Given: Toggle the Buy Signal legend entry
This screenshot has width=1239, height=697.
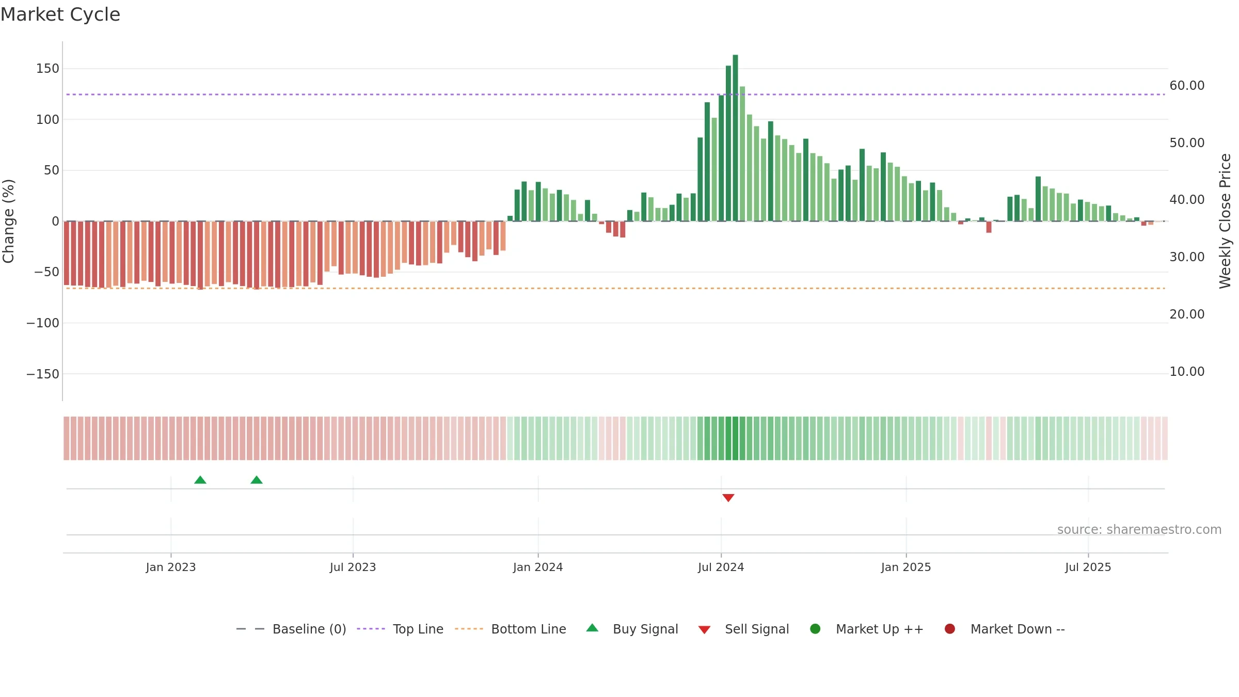Looking at the screenshot, I should coord(632,629).
